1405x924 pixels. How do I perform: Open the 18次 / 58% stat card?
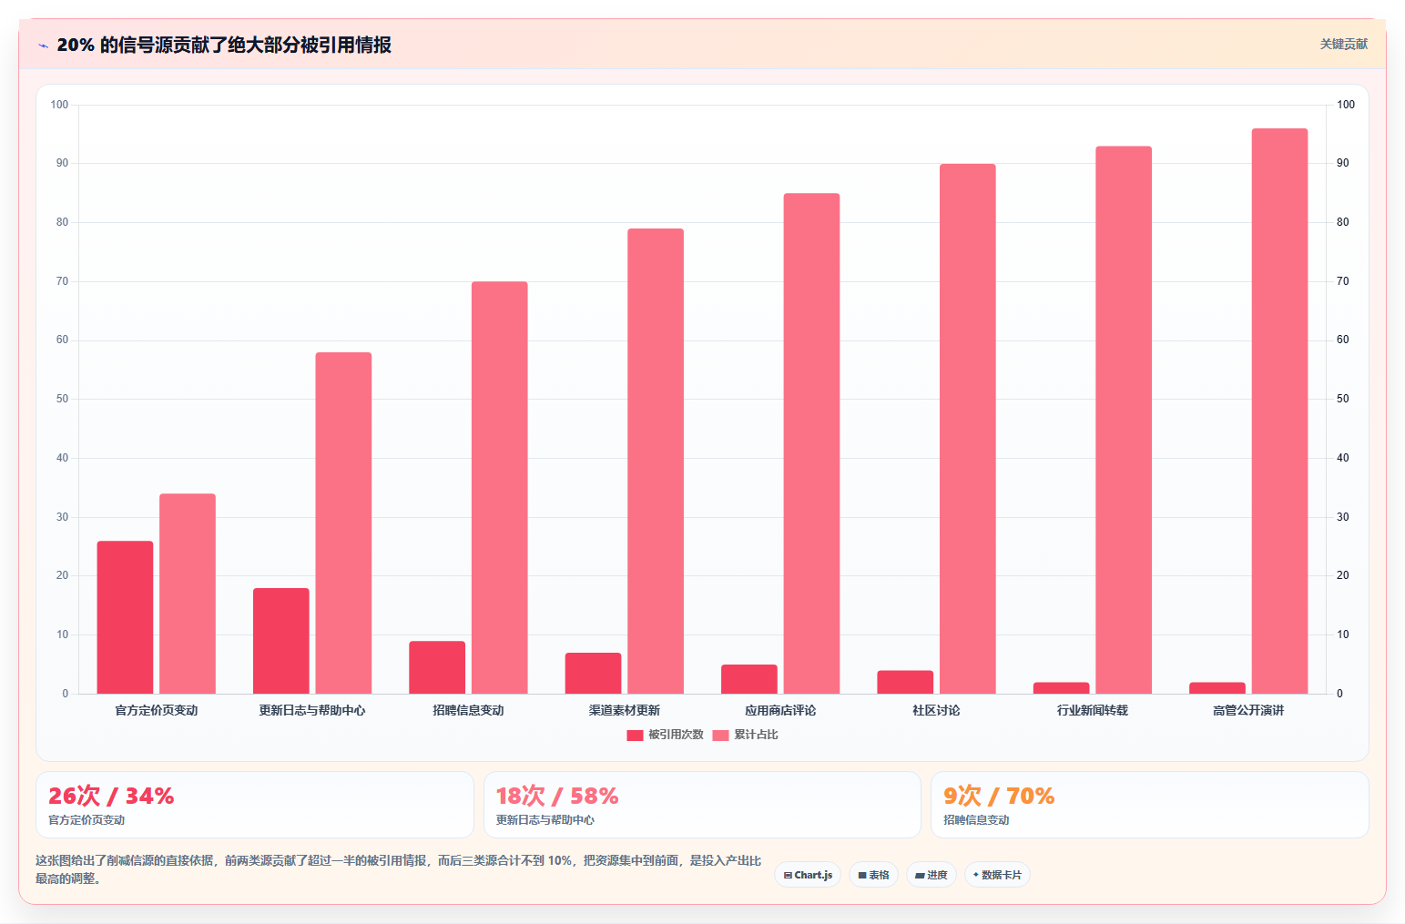click(x=702, y=805)
